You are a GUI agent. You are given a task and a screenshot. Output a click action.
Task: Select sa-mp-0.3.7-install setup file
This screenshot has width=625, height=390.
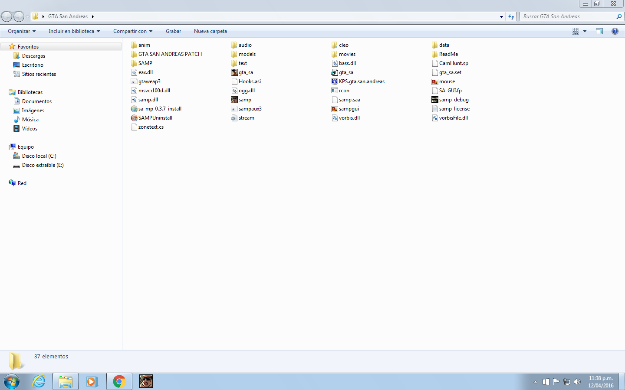(x=156, y=109)
